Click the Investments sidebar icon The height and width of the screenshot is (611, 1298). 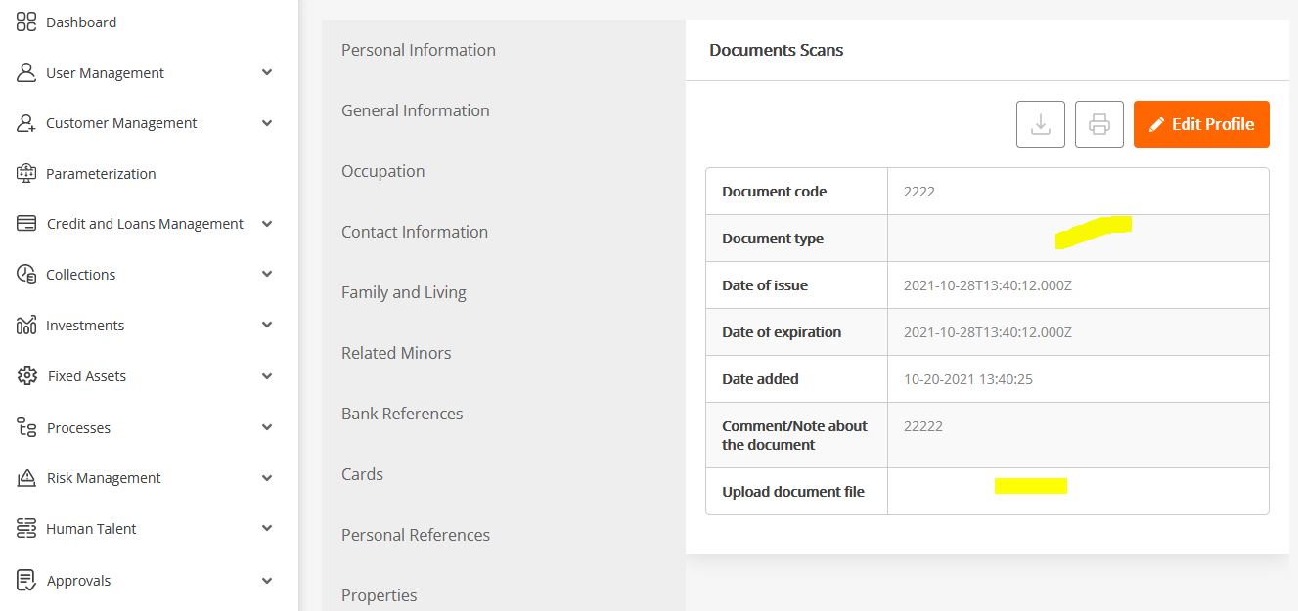[x=26, y=326]
